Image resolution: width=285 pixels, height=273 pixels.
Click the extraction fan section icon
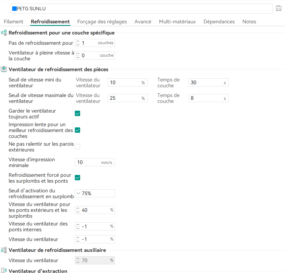point(4,271)
